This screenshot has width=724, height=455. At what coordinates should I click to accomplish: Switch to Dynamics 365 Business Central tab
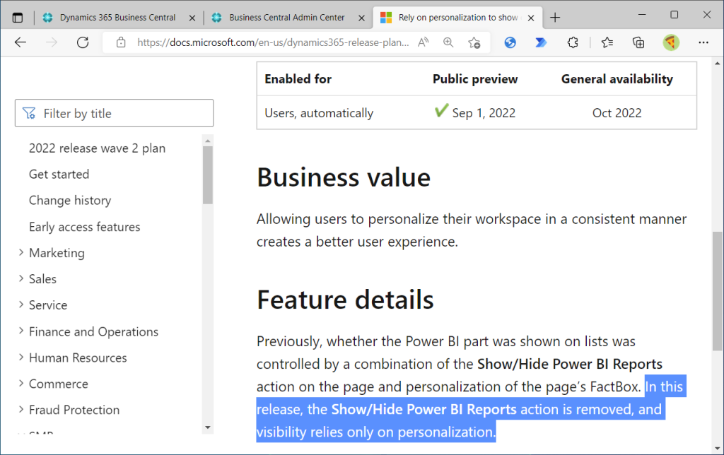tap(117, 18)
